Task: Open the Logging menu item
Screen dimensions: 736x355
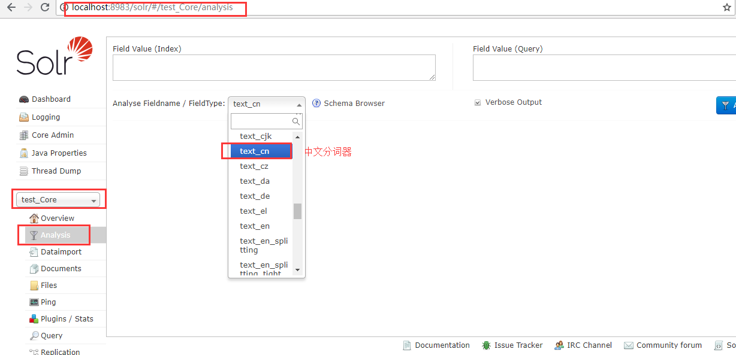Action: point(46,117)
